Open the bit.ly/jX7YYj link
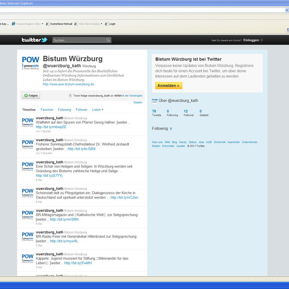The image size is (289, 289). (x=49, y=175)
